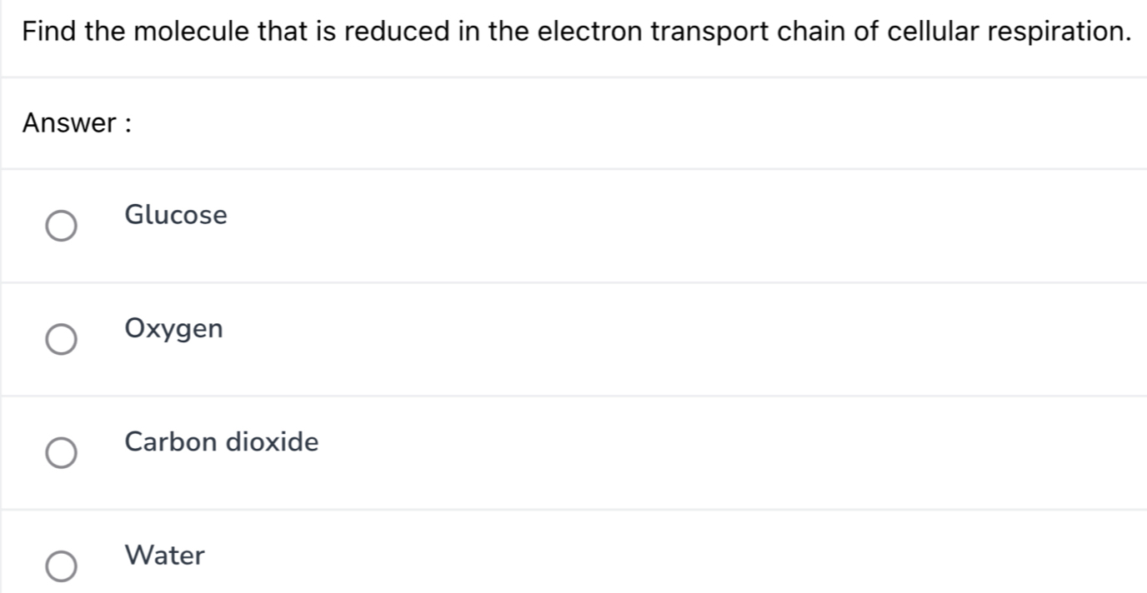
Task: Select the Glucose radio button
Action: coord(59,227)
